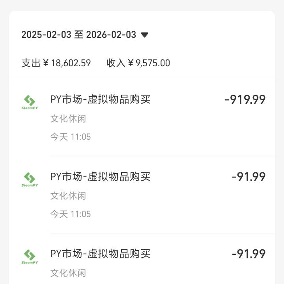
Task: Tap 文化休闲 category under the first transaction
Action: 68,119
